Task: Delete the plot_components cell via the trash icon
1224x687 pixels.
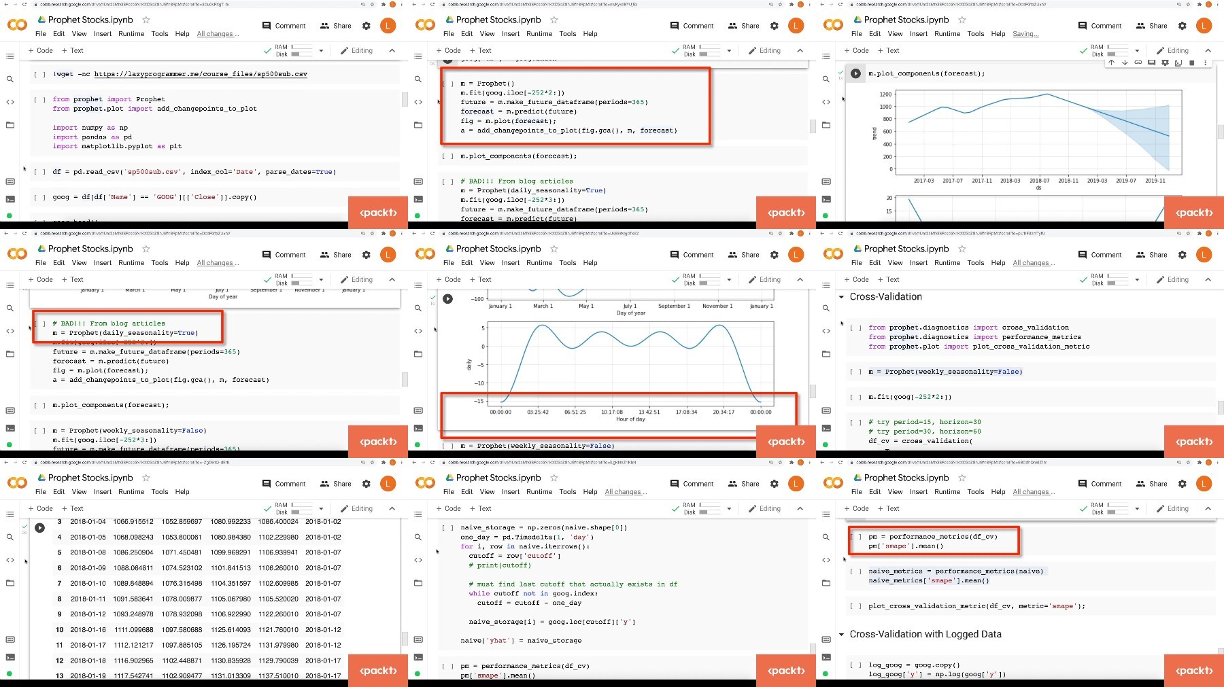Action: [1191, 63]
